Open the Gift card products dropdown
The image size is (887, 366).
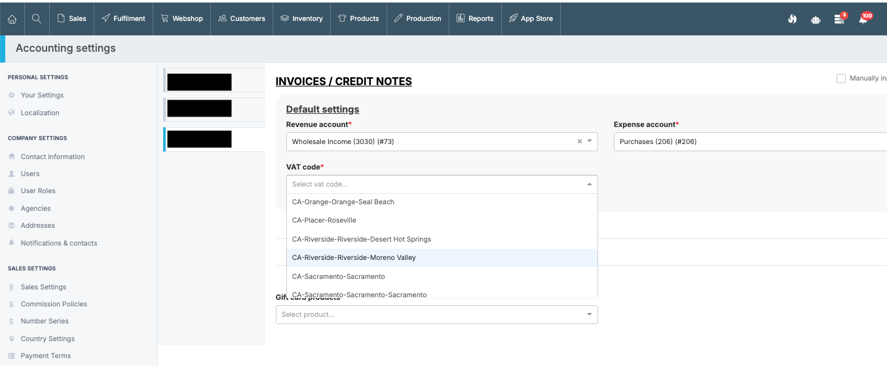pyautogui.click(x=436, y=315)
